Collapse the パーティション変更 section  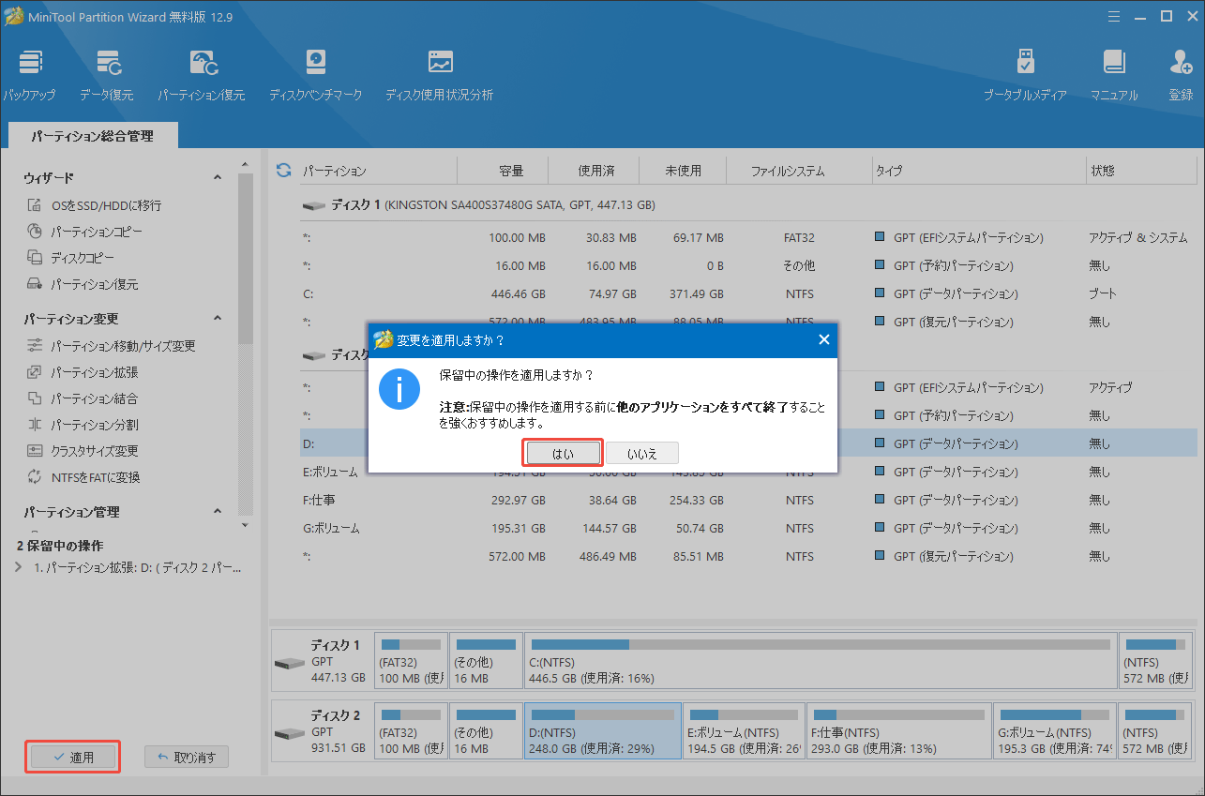pos(218,319)
